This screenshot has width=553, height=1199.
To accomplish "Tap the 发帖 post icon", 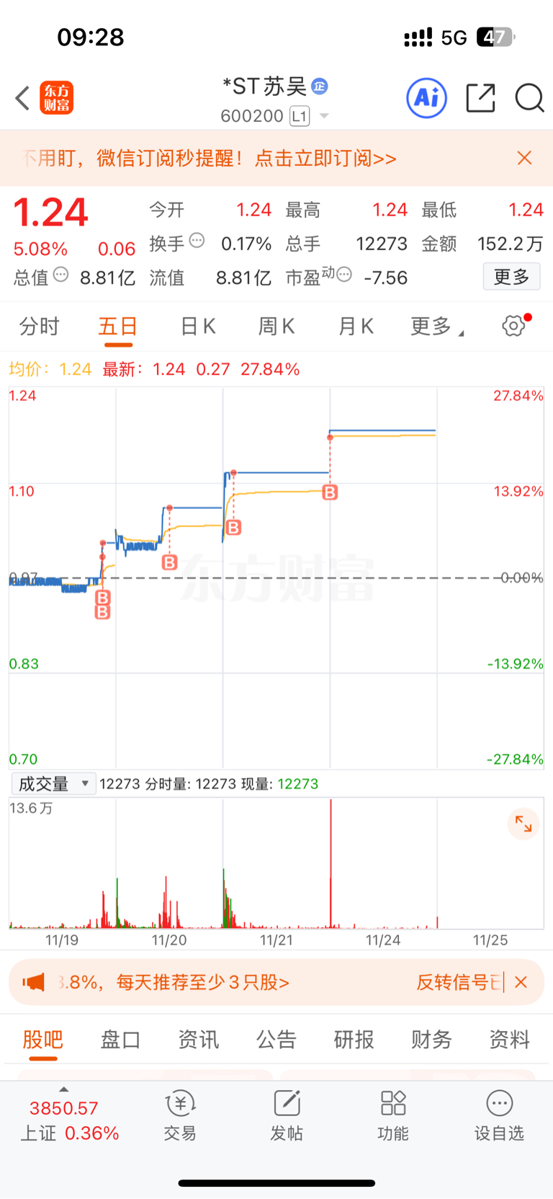I will tap(287, 1115).
